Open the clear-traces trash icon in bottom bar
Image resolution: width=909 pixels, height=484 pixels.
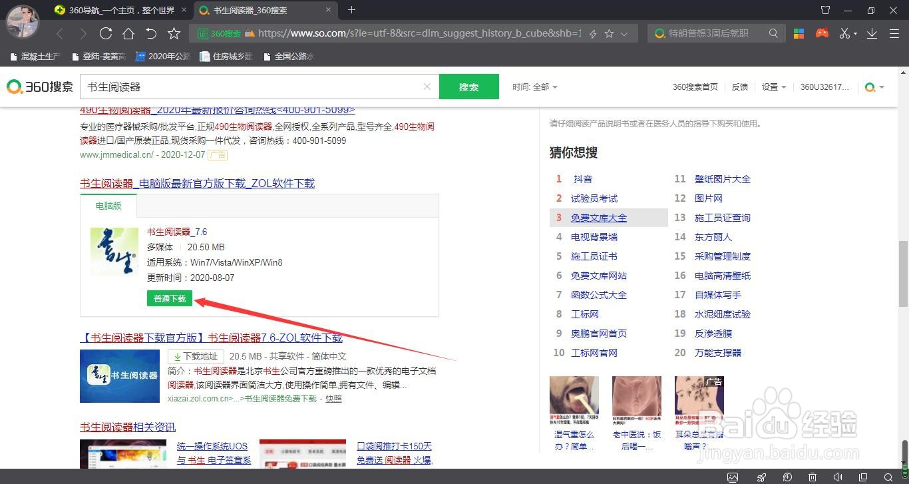coord(813,477)
